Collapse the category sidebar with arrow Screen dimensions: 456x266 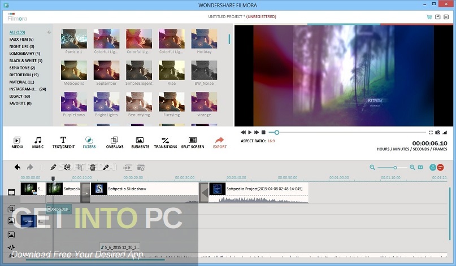49,32
